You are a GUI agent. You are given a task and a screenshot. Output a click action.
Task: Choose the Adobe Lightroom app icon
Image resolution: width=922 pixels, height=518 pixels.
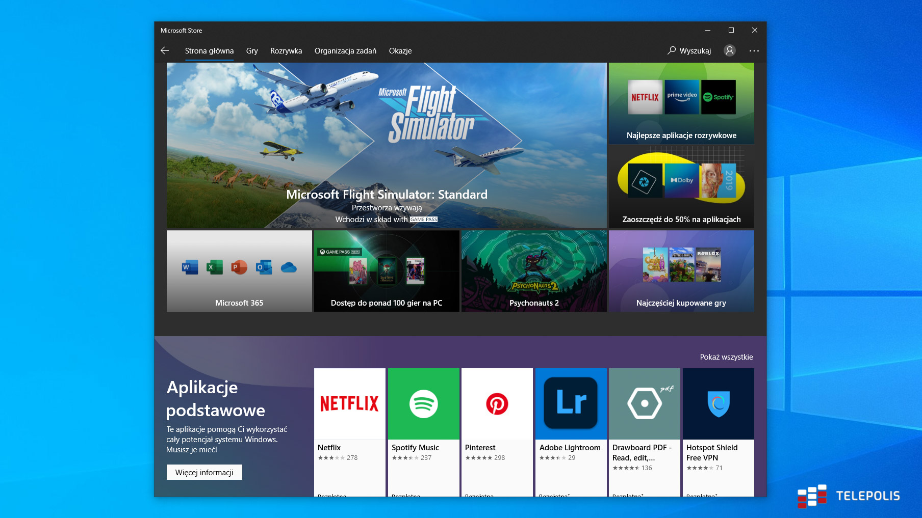(x=571, y=404)
